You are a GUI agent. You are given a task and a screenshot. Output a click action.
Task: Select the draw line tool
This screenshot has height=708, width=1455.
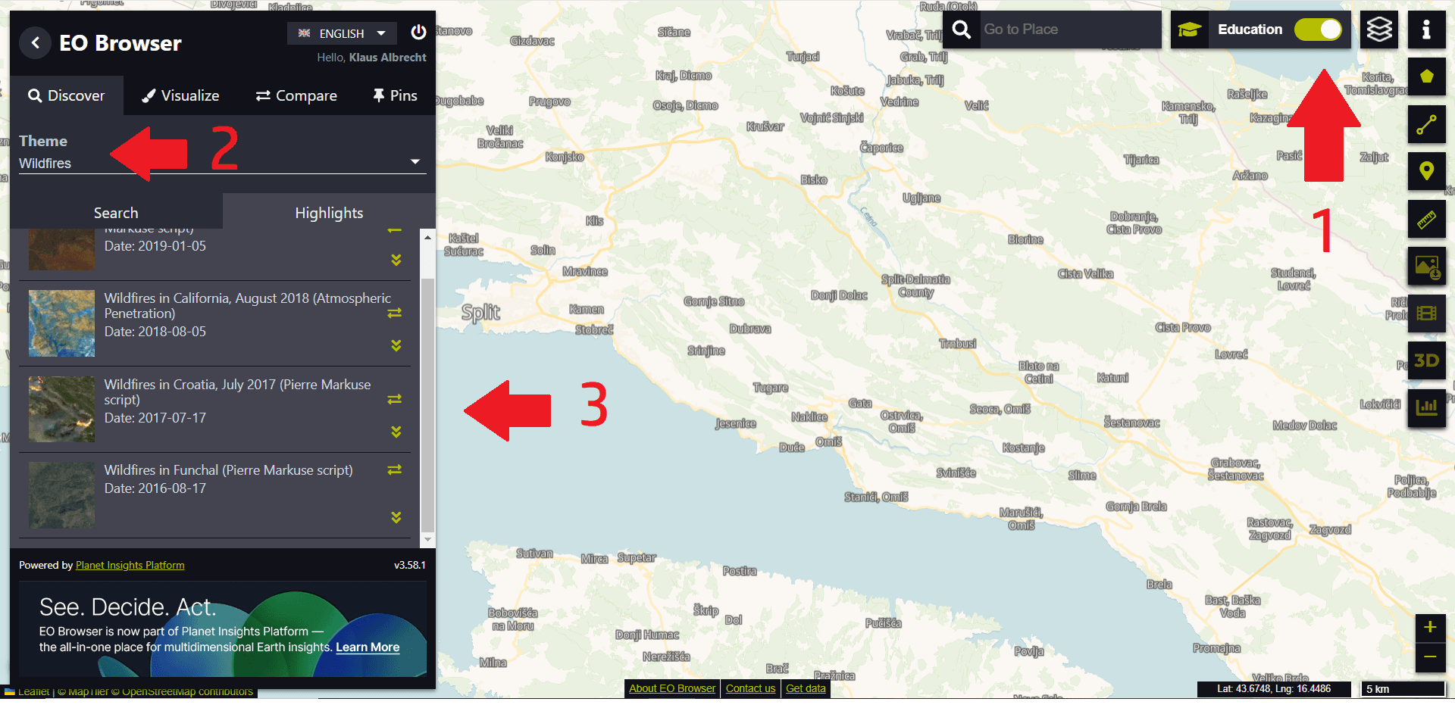[1426, 124]
